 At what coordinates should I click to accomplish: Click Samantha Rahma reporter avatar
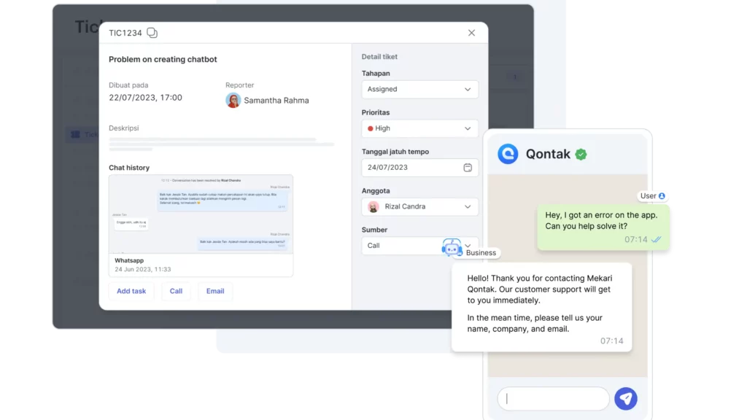coord(233,101)
